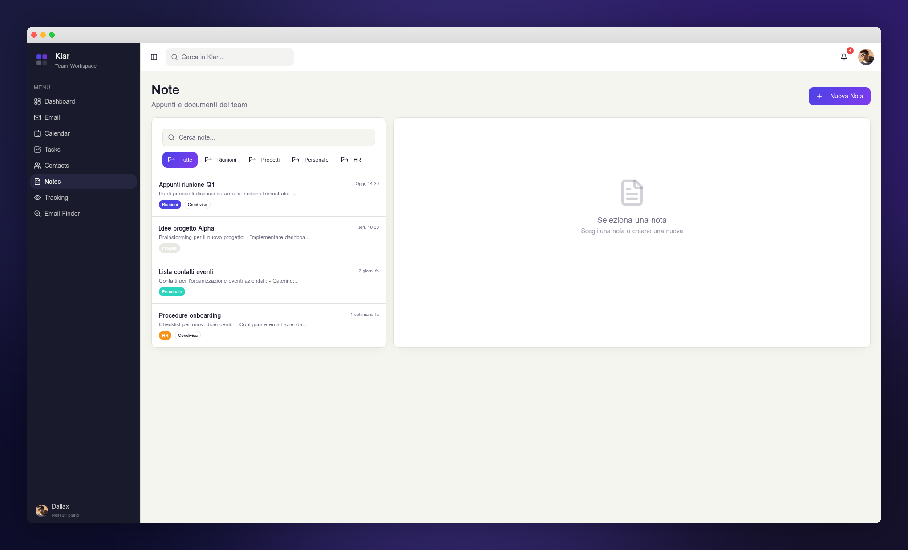
Task: Click inside the Cerca note search field
Action: pyautogui.click(x=268, y=137)
